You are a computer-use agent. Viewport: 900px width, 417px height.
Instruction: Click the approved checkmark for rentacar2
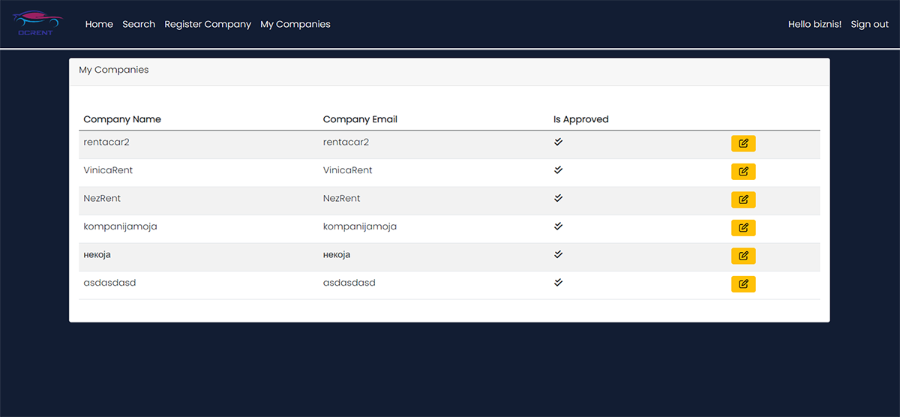click(x=558, y=142)
